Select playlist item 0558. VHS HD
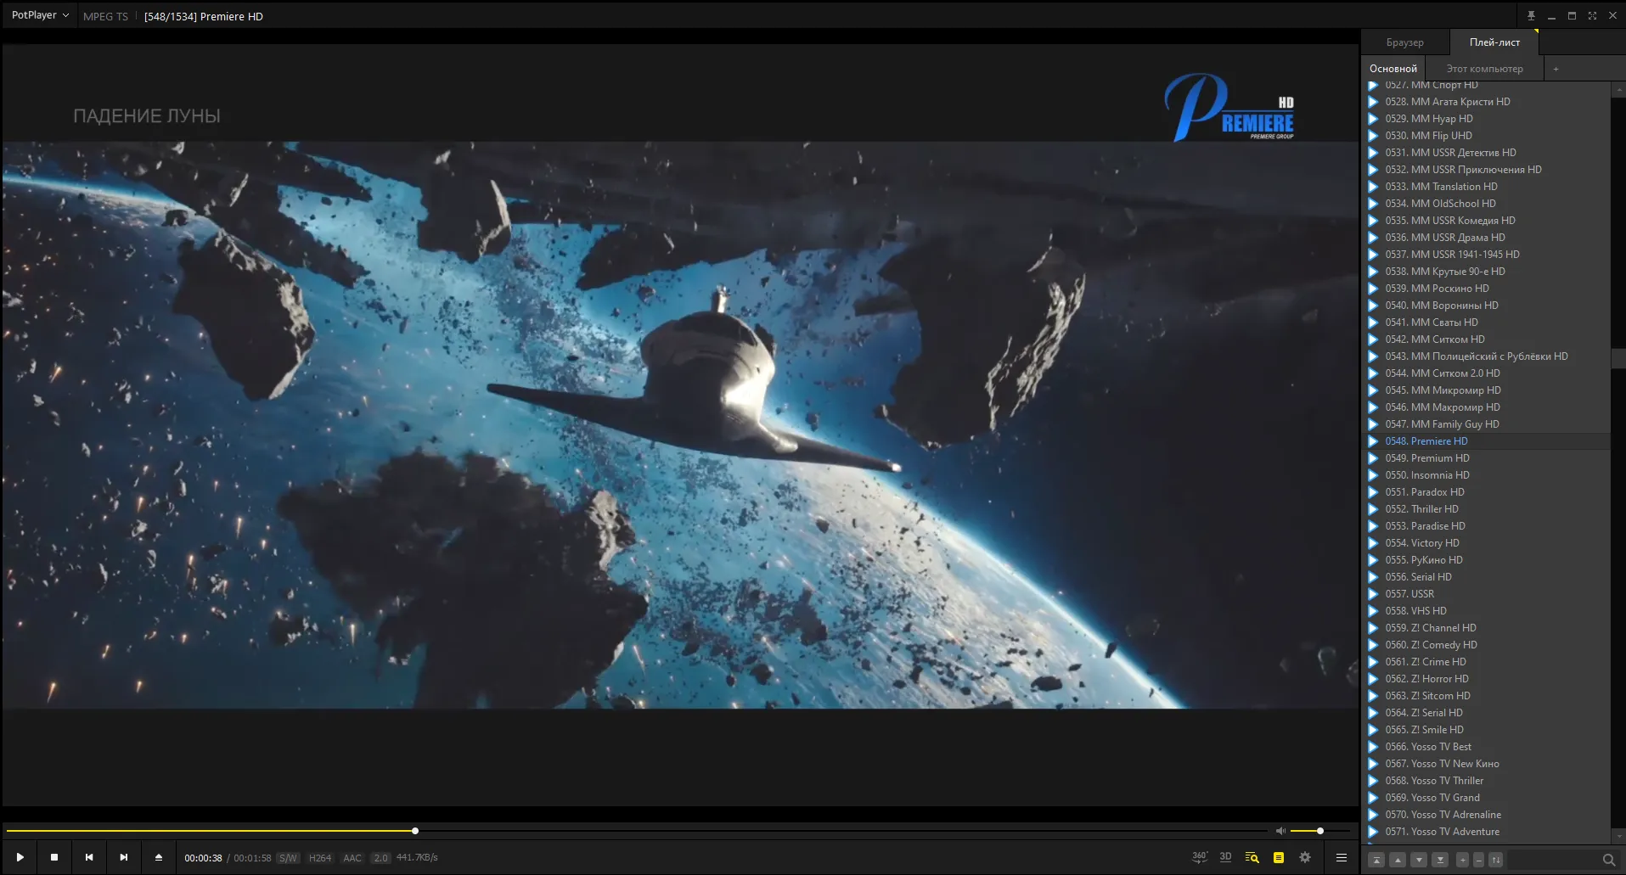This screenshot has height=875, width=1626. tap(1486, 611)
